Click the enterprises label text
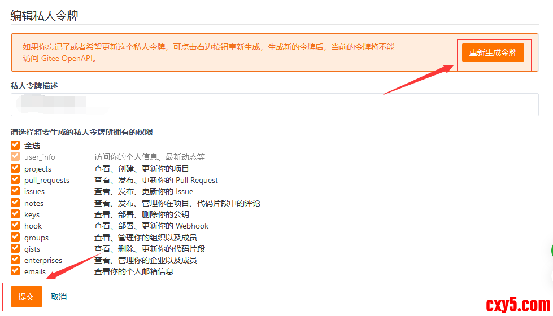Screen dimensions: 553x316 pyautogui.click(x=43, y=260)
